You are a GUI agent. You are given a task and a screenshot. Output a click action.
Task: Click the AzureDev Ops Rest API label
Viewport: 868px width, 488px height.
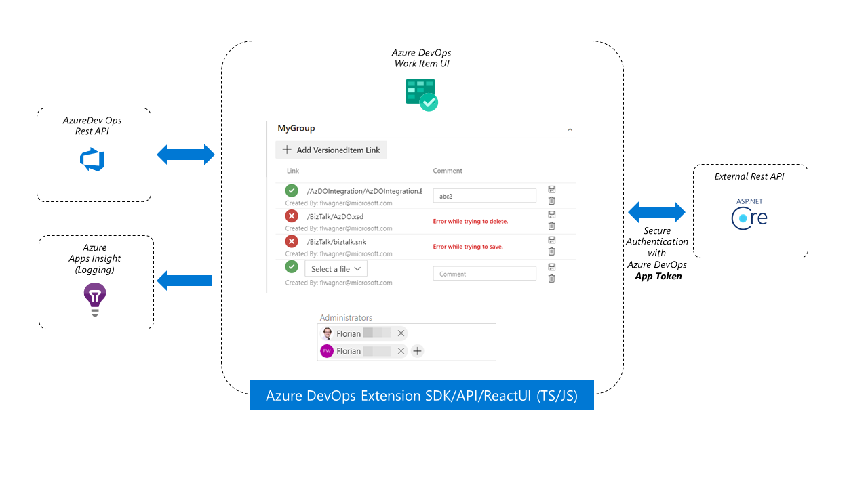click(x=92, y=125)
